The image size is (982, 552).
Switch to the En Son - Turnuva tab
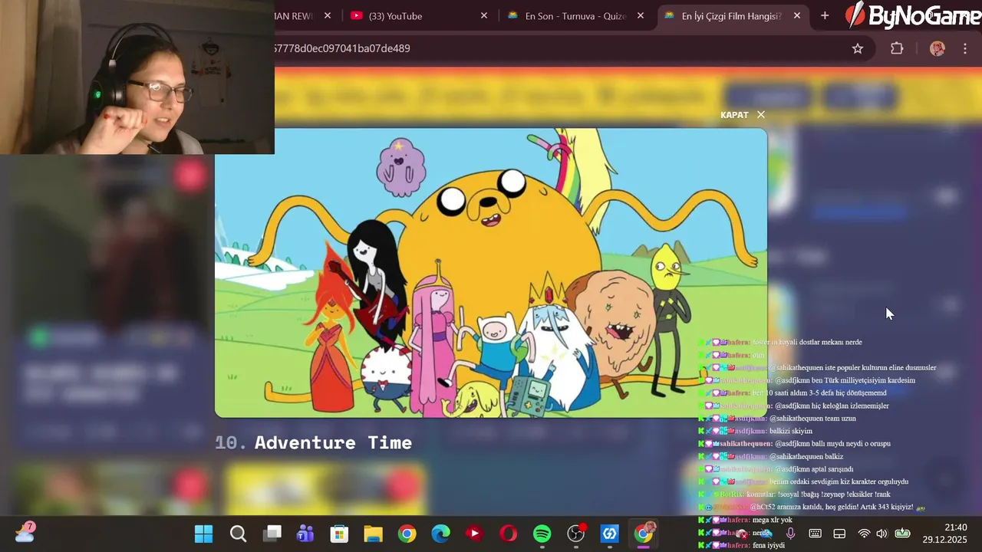pos(575,16)
